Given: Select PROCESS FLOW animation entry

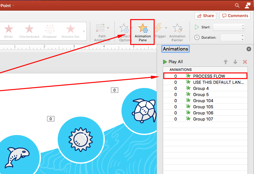Looking at the screenshot, I should click(209, 76).
